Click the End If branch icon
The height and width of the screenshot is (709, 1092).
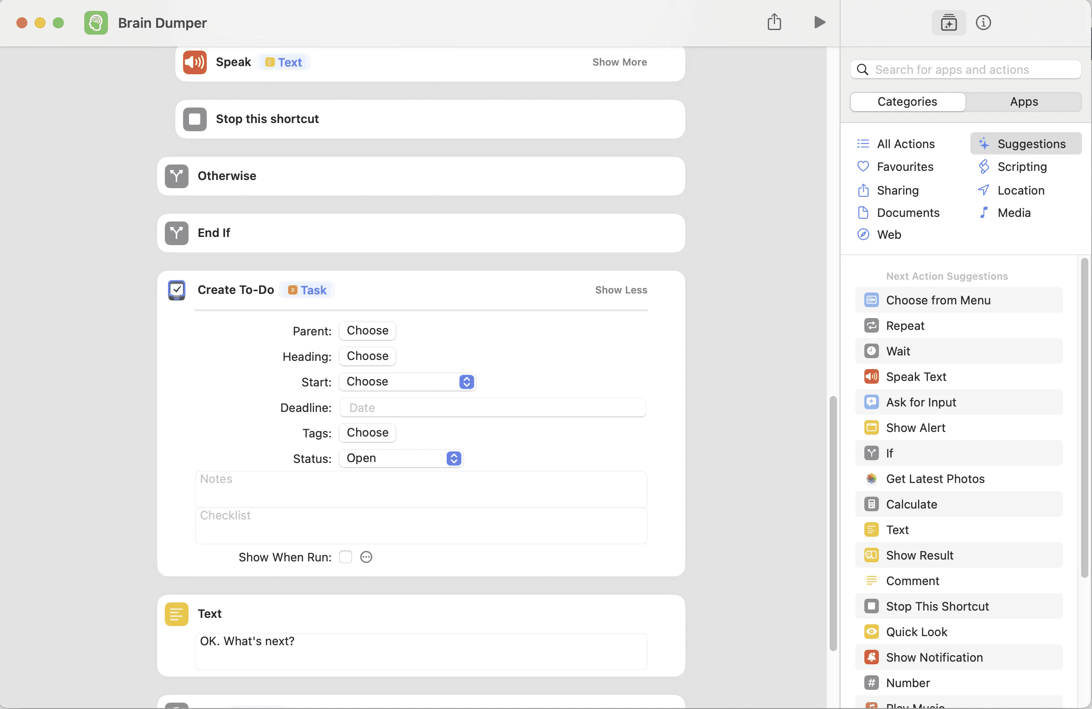point(176,233)
